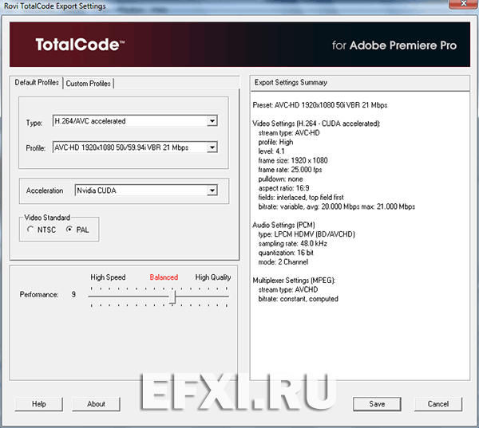Click the 'profile: High' text
Screen dimensions: 479x428
[x=275, y=142]
